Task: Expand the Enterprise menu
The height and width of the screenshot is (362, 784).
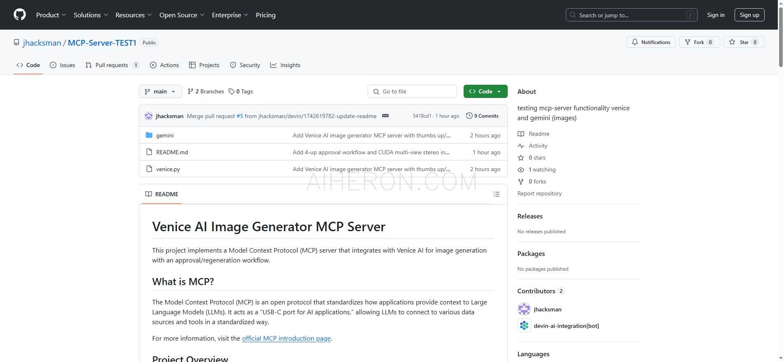Action: coord(230,15)
